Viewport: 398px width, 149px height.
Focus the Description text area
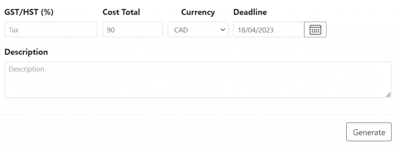(x=198, y=80)
